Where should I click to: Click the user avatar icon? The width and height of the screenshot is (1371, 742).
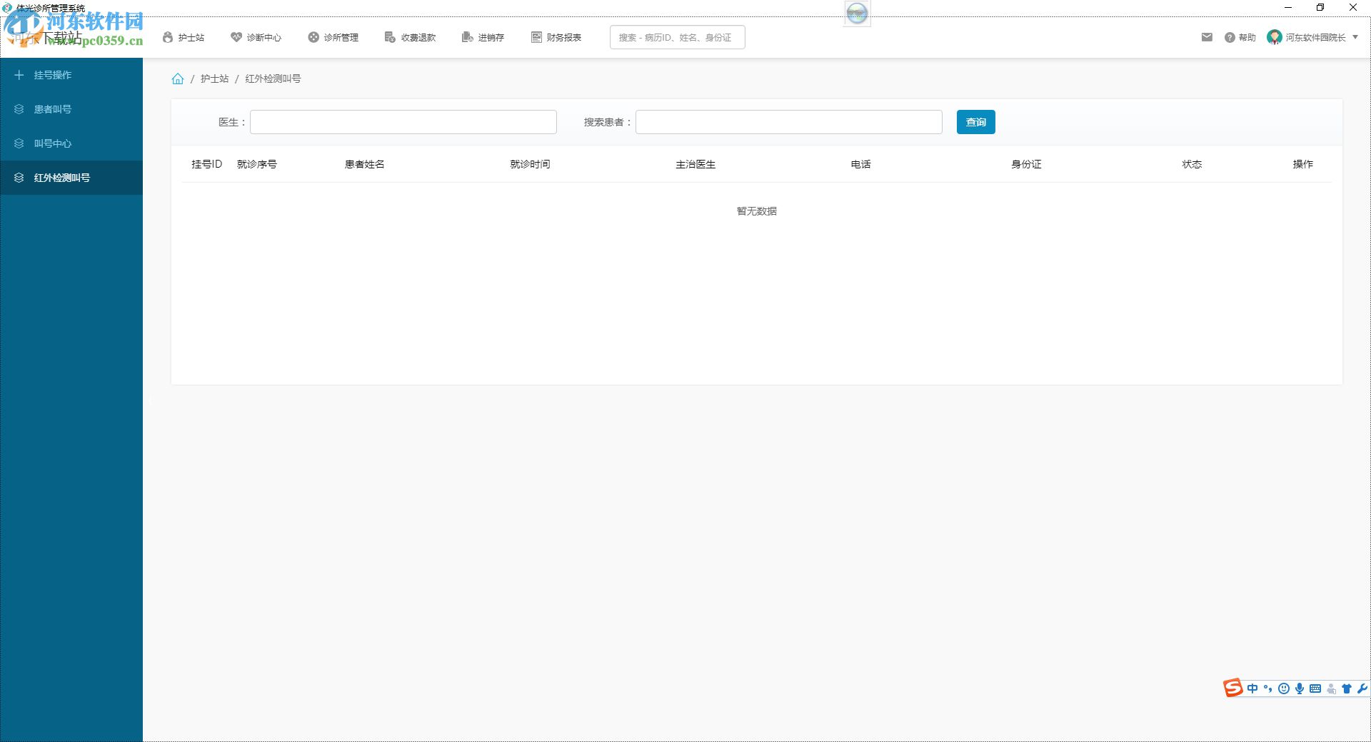(x=1275, y=37)
